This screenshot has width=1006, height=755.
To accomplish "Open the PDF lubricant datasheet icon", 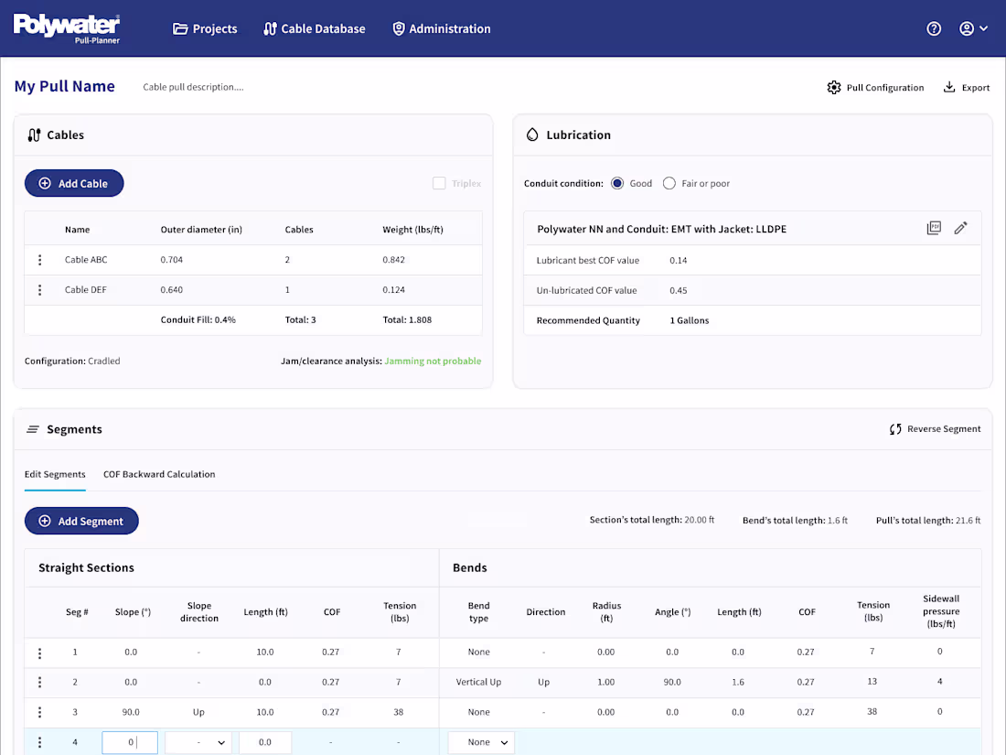I will coord(934,228).
